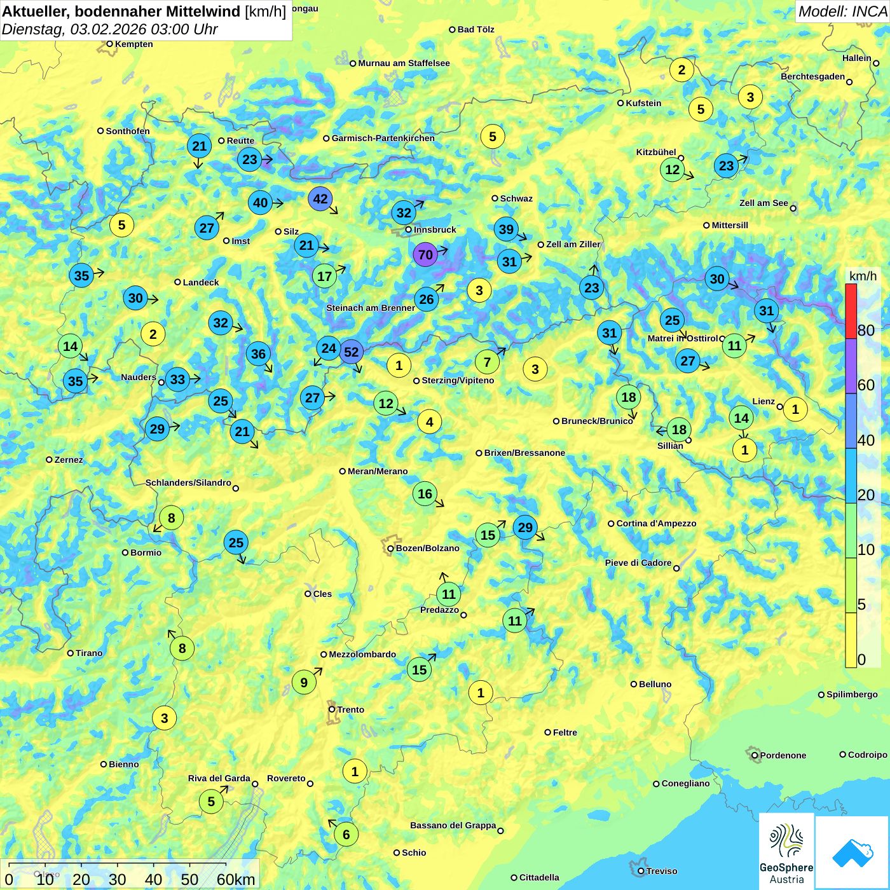Select the 2 marker near Hallein region
The width and height of the screenshot is (890, 890).
[x=681, y=70]
